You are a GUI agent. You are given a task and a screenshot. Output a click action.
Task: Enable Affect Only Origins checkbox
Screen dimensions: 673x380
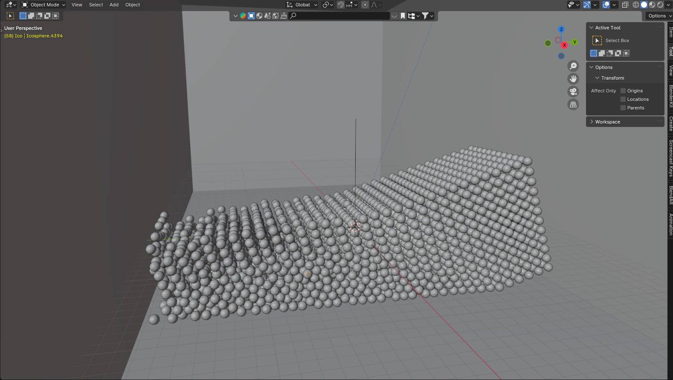pyautogui.click(x=623, y=91)
